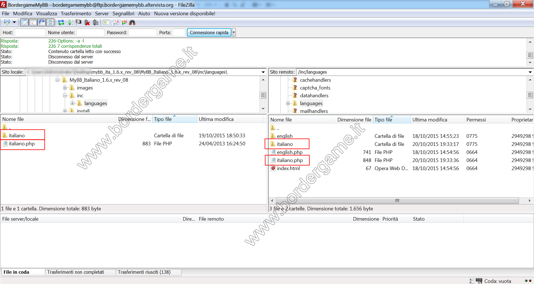Sort remote files by Dimensione file
534x284 pixels.
point(353,120)
